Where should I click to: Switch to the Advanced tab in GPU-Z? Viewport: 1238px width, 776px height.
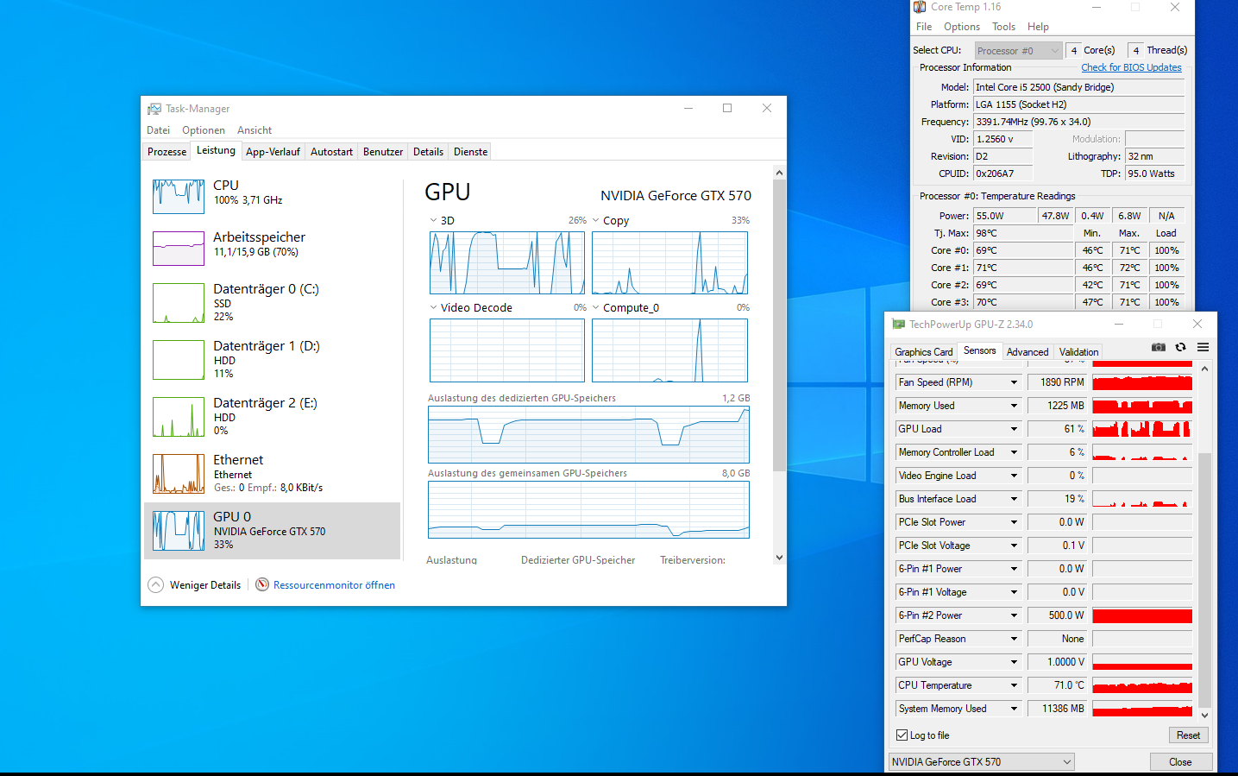[1027, 351]
